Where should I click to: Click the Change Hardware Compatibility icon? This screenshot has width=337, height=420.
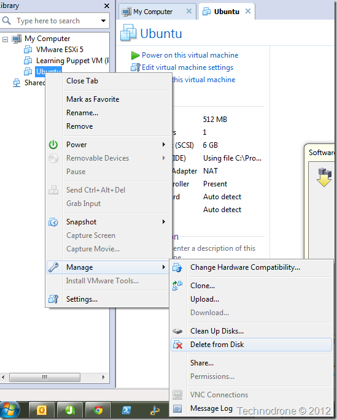[177, 267]
